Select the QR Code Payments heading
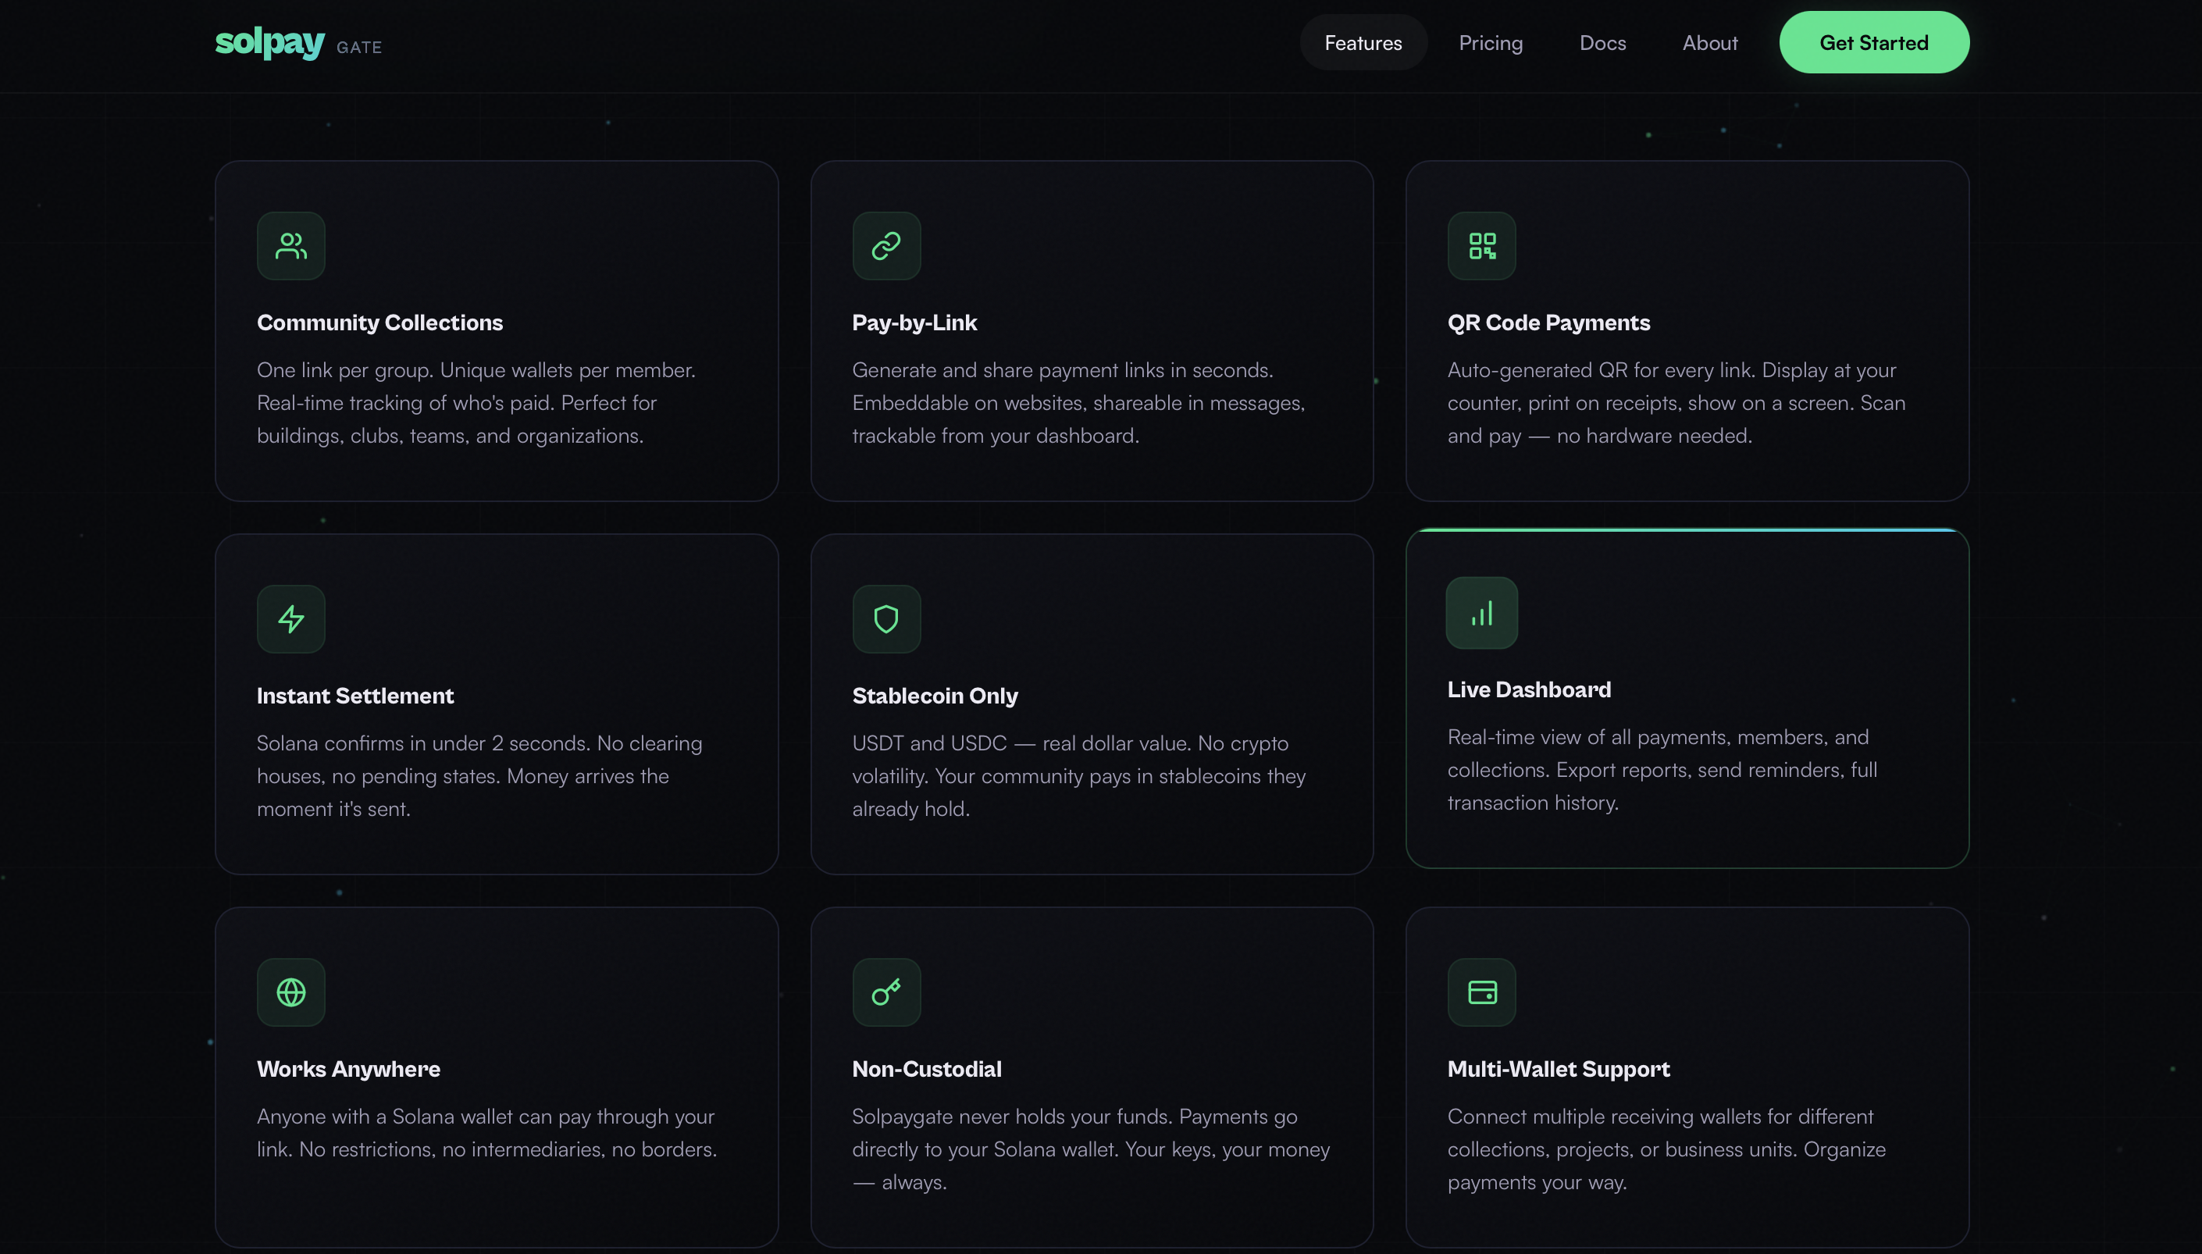The height and width of the screenshot is (1254, 2202). click(1548, 323)
